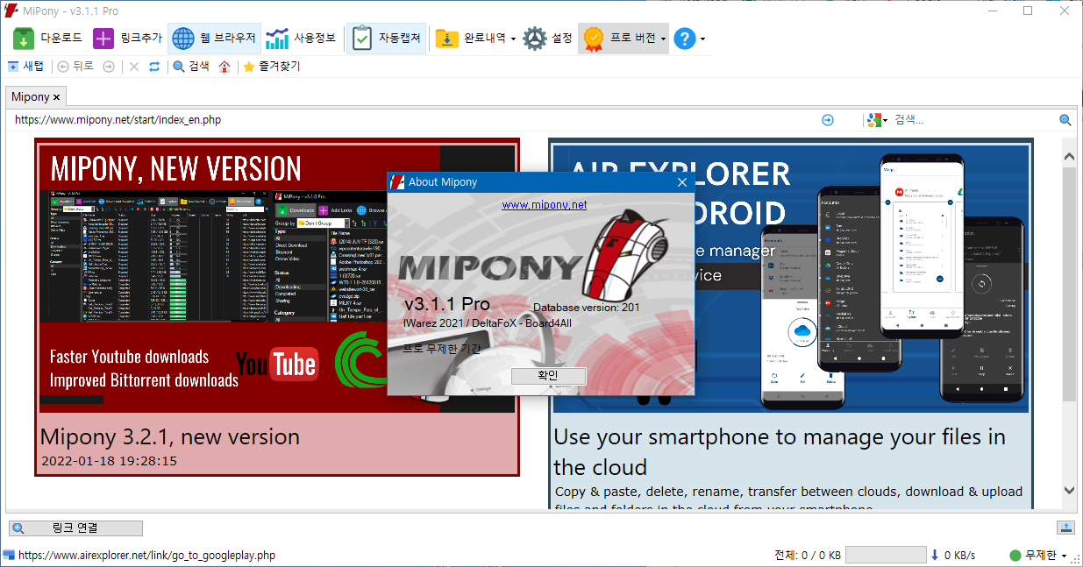Click the 링크 연결 (Link connect) button
The height and width of the screenshot is (567, 1083).
coord(76,528)
